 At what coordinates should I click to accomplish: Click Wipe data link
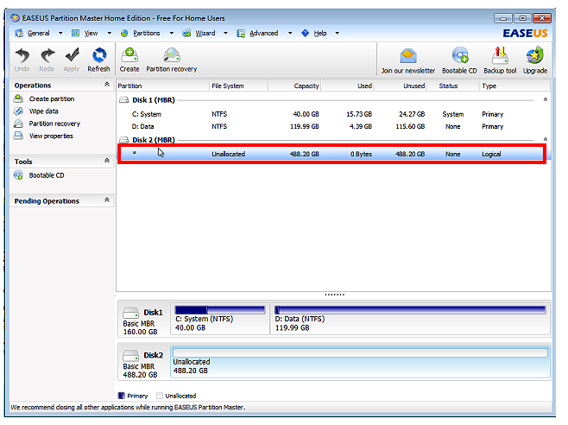[43, 111]
